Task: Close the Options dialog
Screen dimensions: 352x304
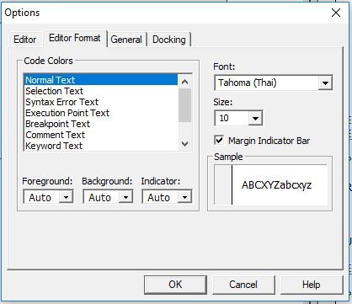Action: click(x=336, y=13)
